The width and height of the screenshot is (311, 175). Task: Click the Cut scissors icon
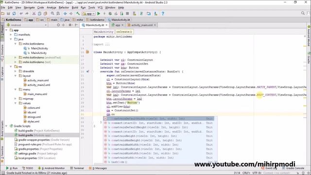click(x=34, y=14)
